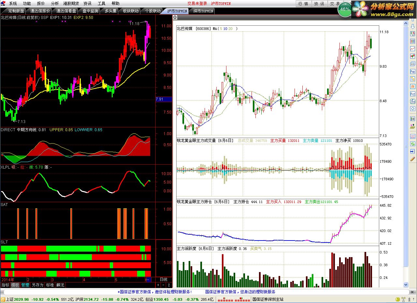This screenshot has height=303, width=417.
Task: Click the 行情 button at top right
Action: [x=303, y=4]
